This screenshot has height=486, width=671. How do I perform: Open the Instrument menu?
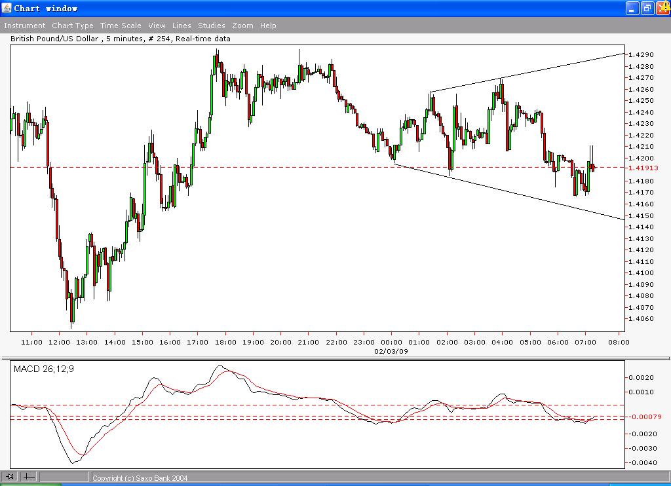[x=24, y=26]
